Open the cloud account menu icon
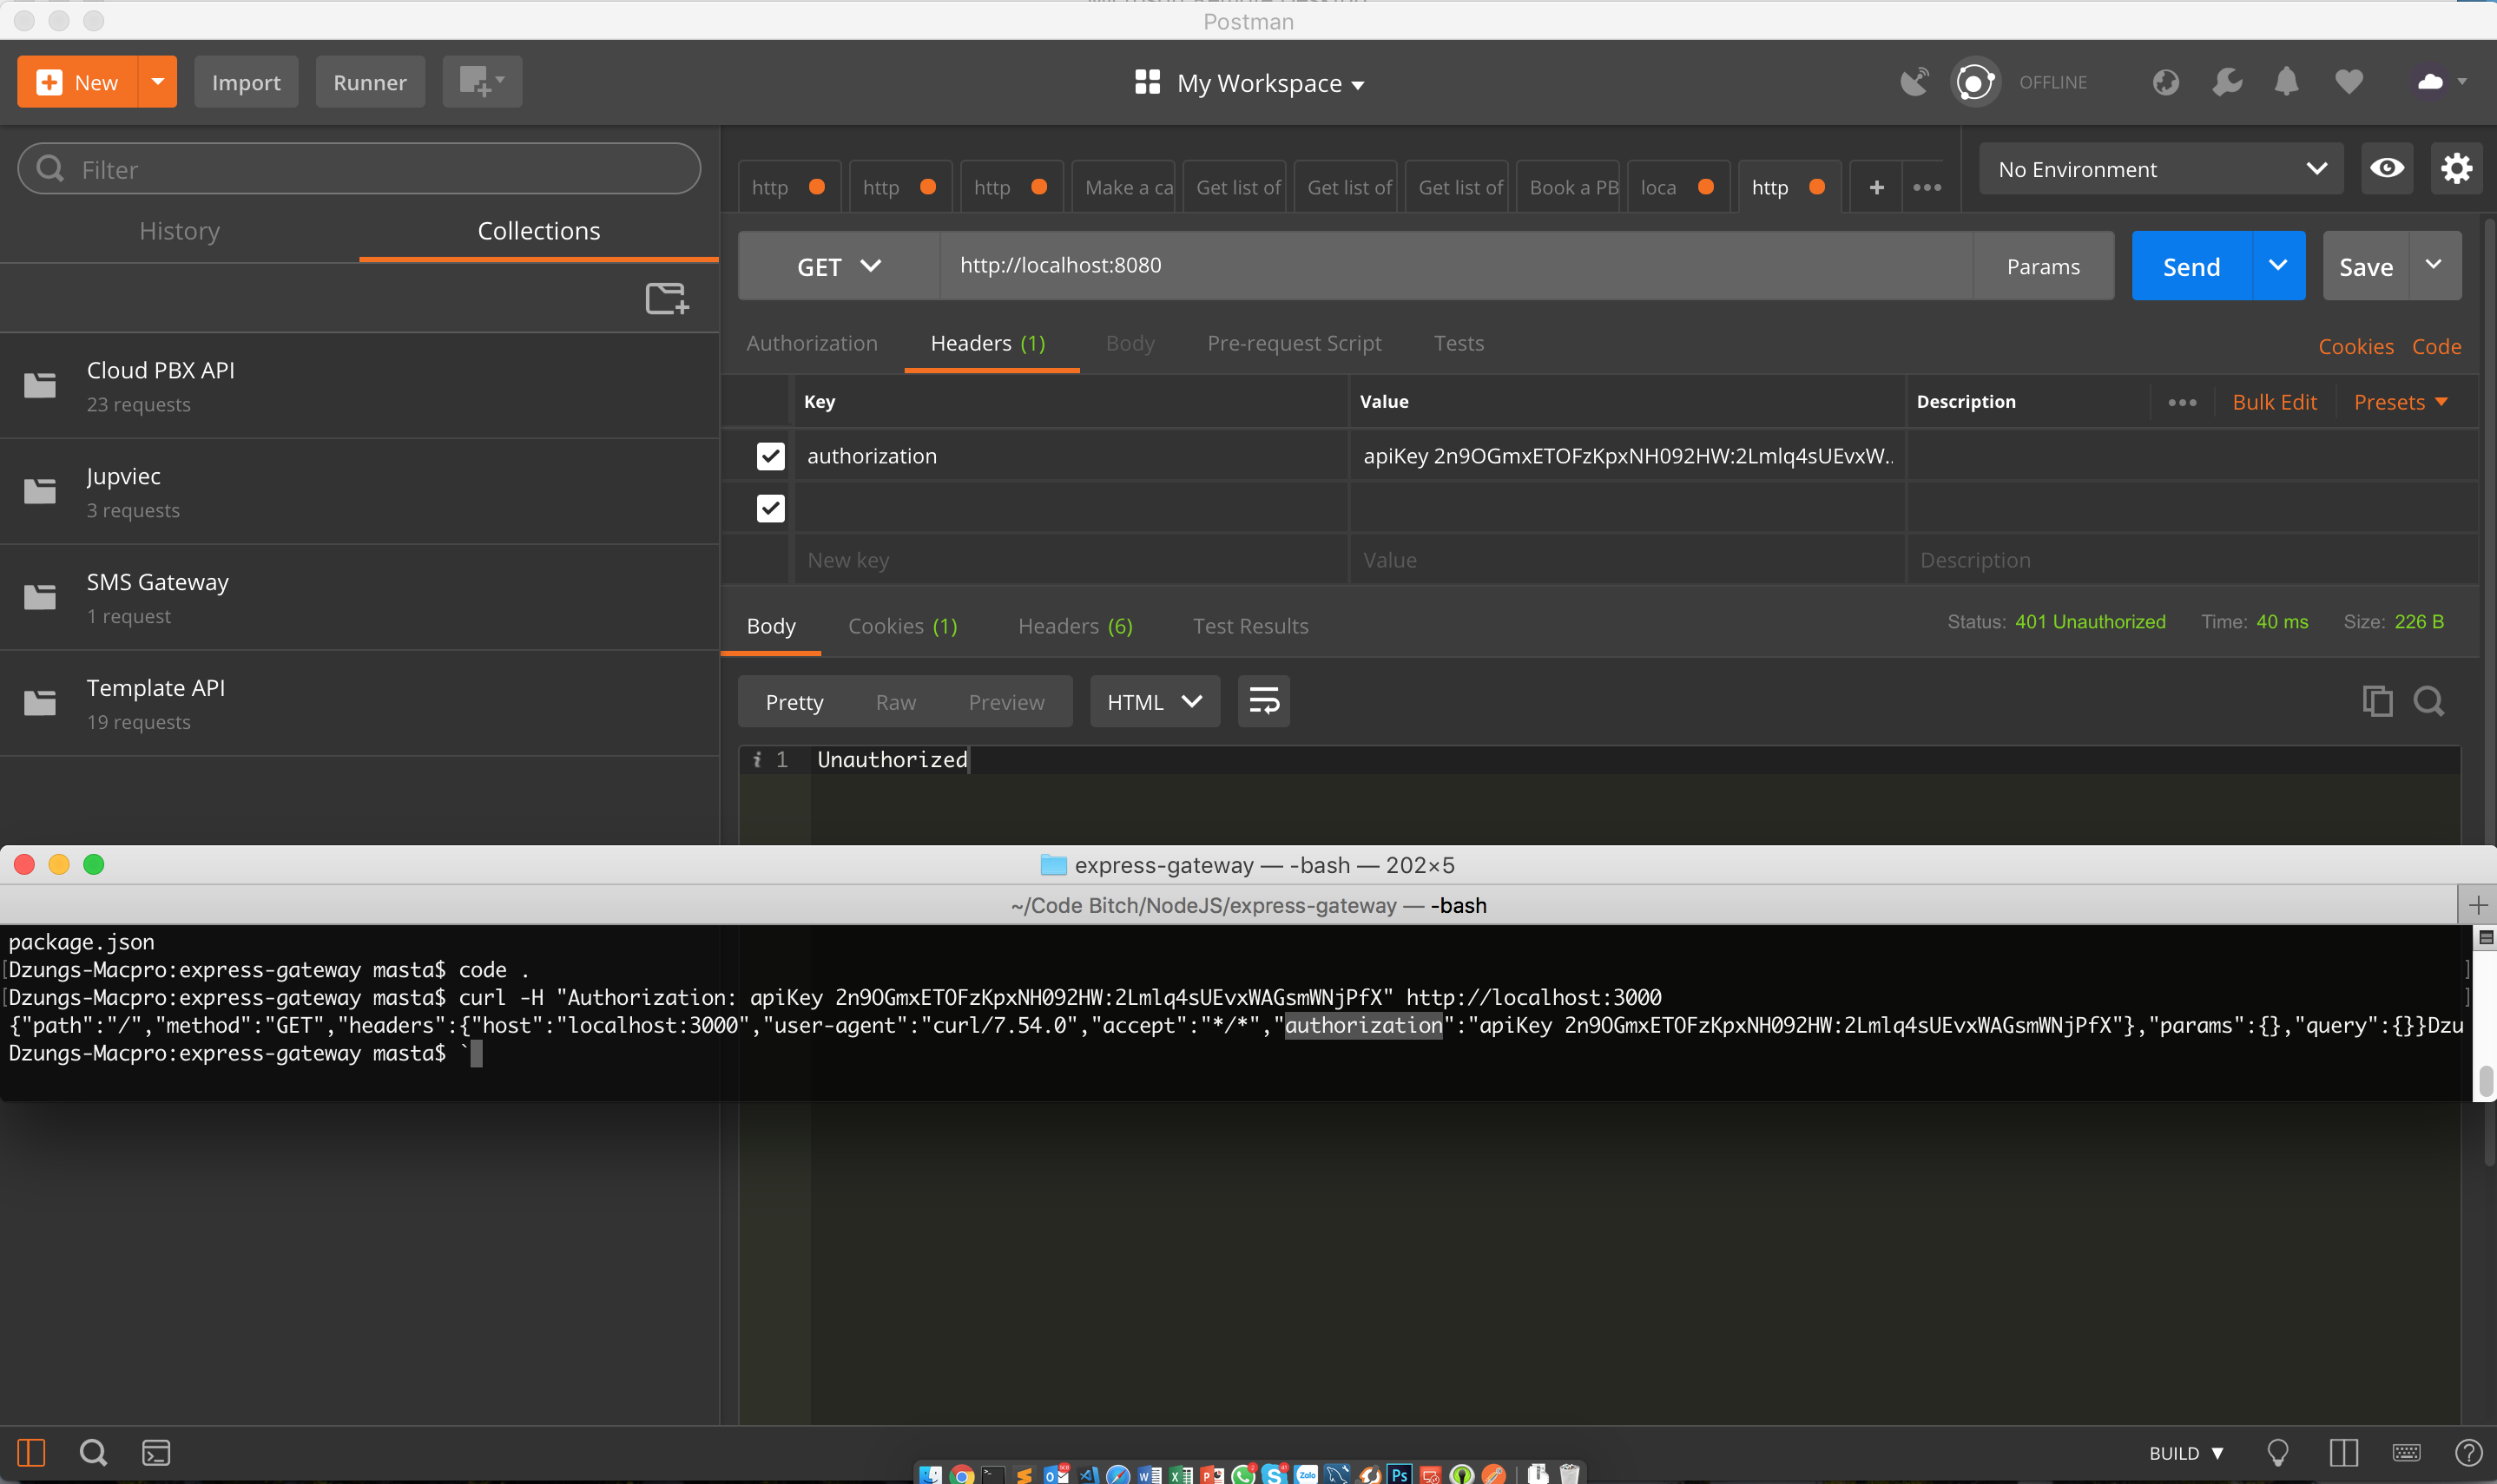Screen dimensions: 2497x1484 (2439, 82)
